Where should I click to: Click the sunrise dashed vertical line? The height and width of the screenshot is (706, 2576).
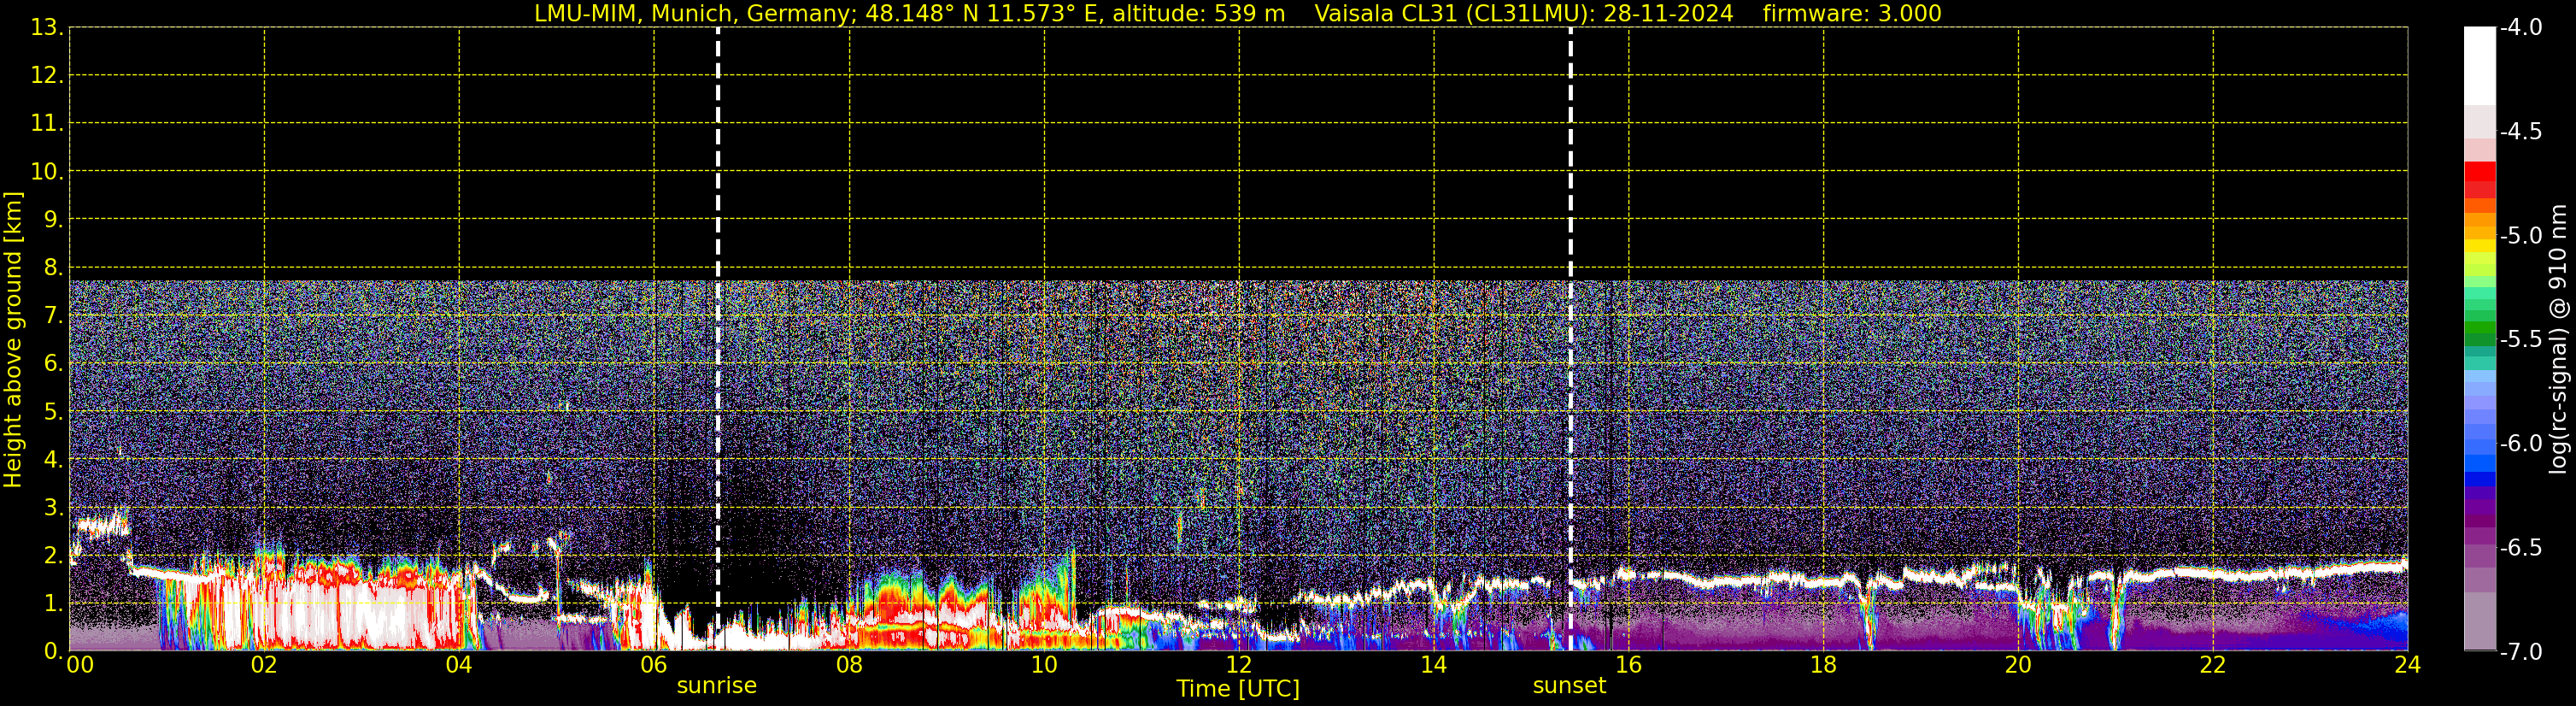coord(718,338)
